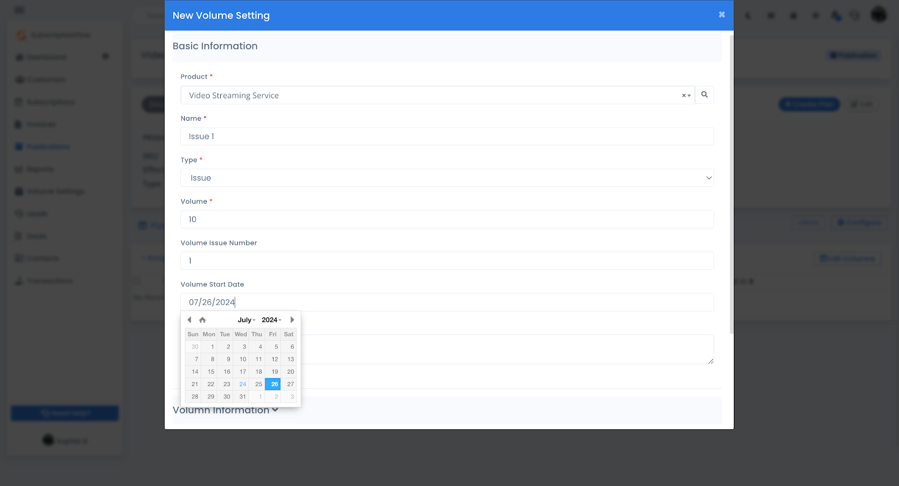Click the Name field containing Issue 1

[x=447, y=136]
